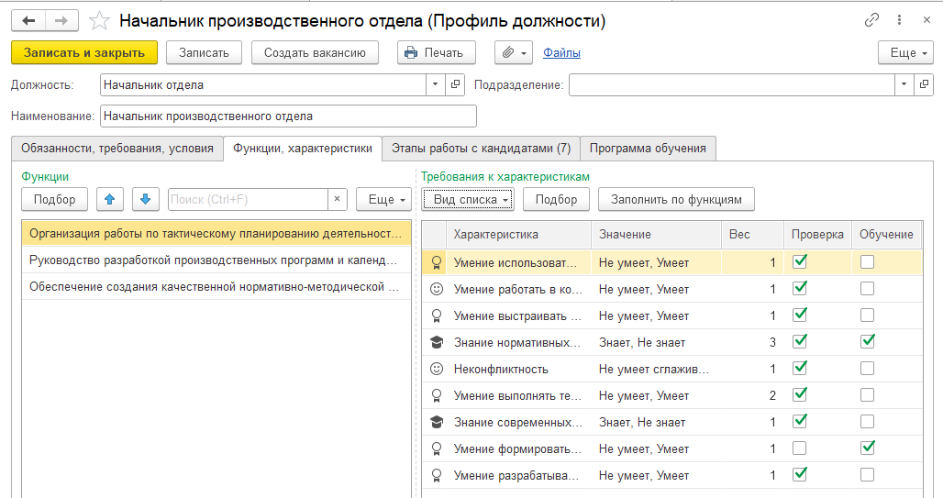Image resolution: width=943 pixels, height=498 pixels.
Task: Copy link using the chain icon
Action: [871, 20]
